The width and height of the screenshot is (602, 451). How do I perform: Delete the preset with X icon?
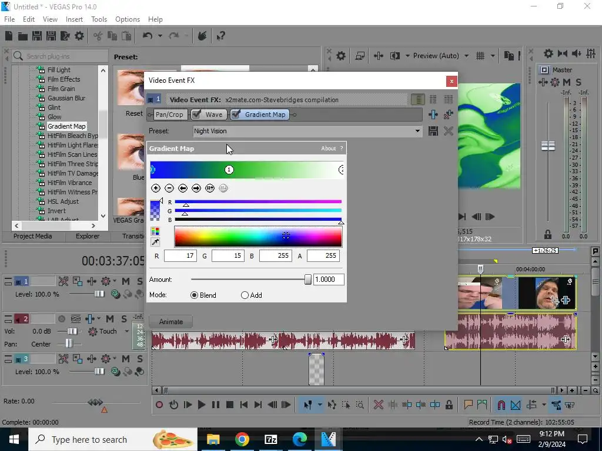(x=448, y=131)
